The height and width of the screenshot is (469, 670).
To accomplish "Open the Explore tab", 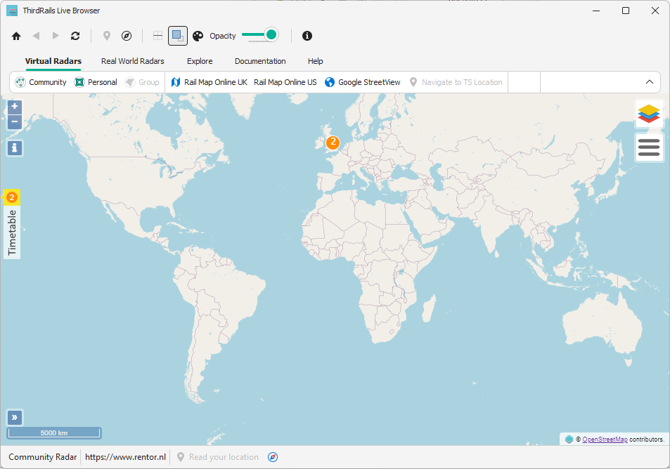I will (x=200, y=61).
